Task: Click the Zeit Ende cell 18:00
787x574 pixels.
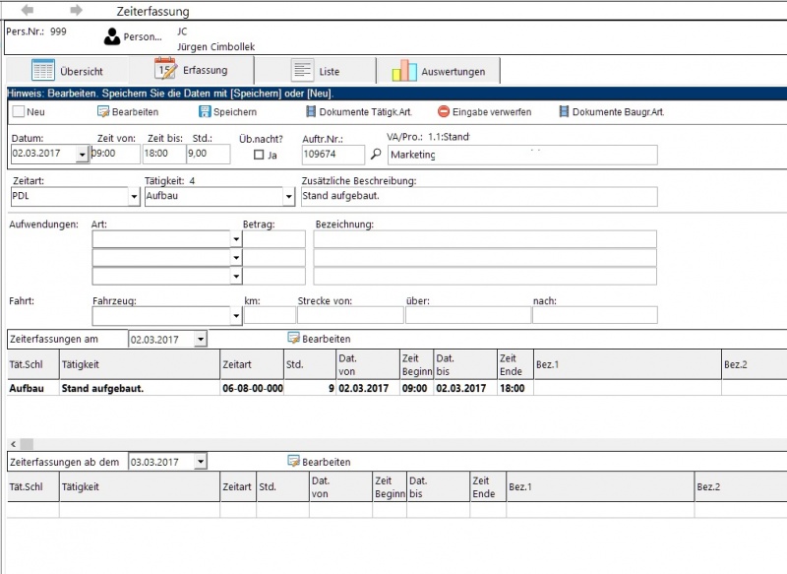Action: coord(515,388)
